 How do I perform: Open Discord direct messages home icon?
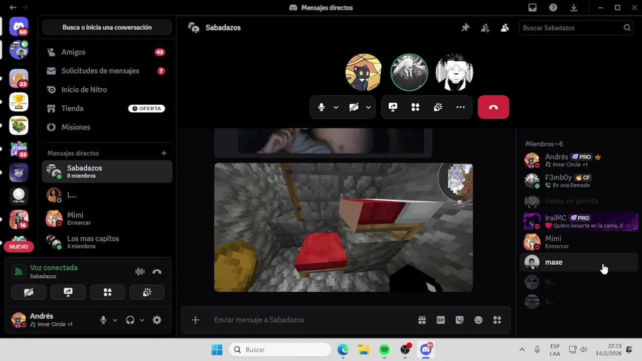click(19, 27)
